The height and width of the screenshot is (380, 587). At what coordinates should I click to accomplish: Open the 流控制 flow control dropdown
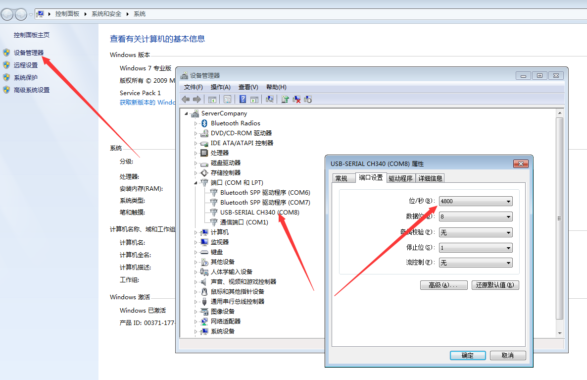(476, 263)
